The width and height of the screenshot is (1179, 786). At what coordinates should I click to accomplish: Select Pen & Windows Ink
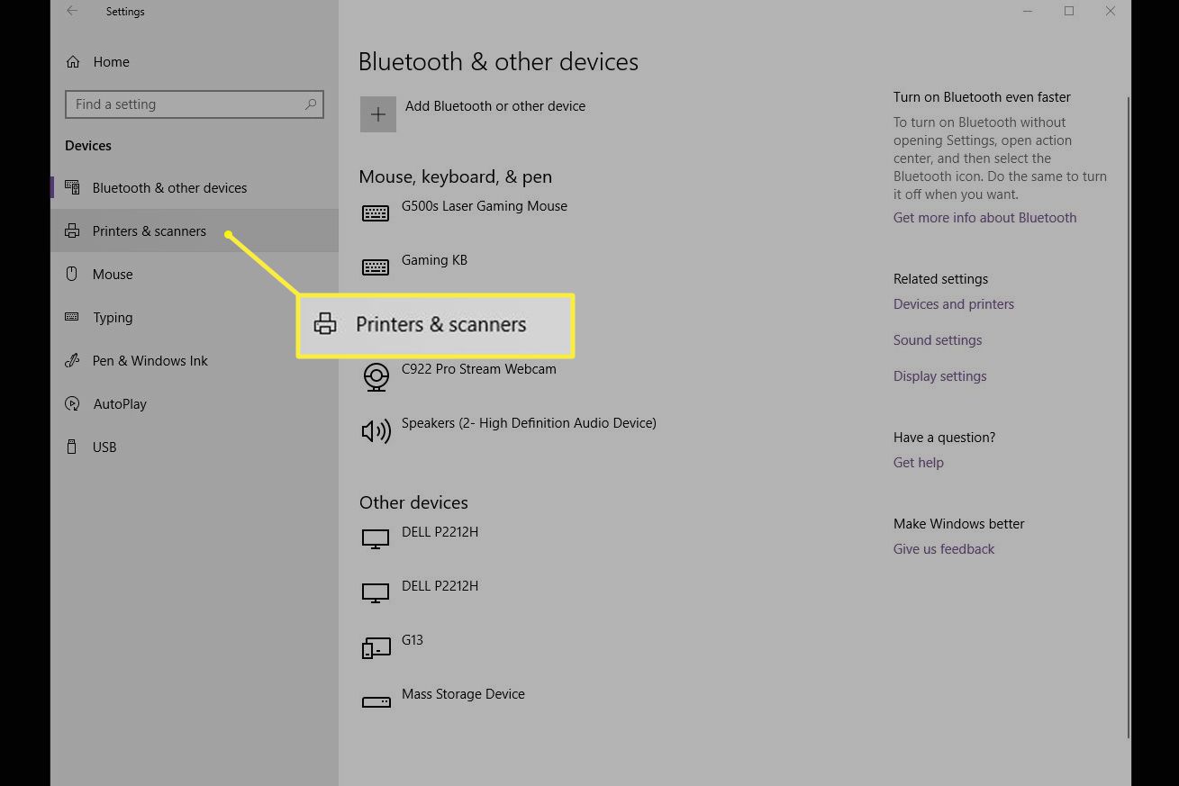195,360
